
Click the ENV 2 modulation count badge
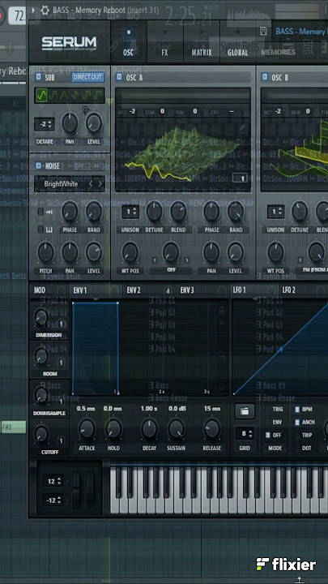click(x=168, y=291)
